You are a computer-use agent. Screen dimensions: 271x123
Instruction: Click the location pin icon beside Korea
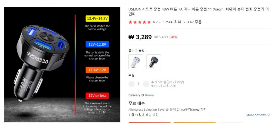pyautogui.click(x=143, y=95)
